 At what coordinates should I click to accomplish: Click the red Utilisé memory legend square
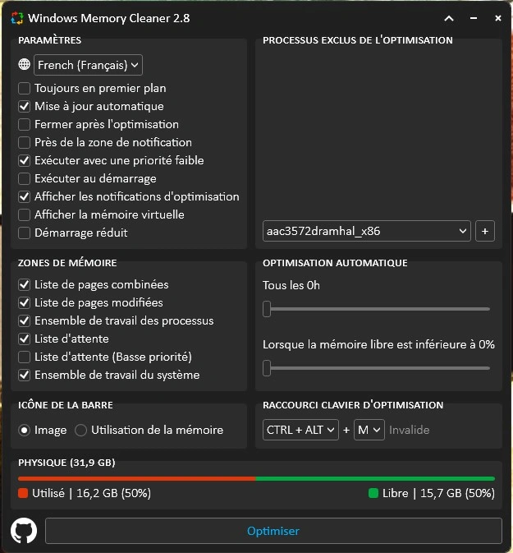[x=23, y=493]
